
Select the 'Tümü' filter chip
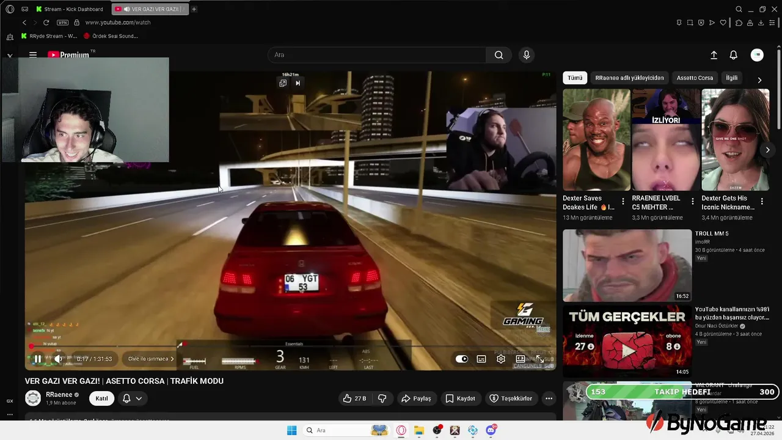575,78
